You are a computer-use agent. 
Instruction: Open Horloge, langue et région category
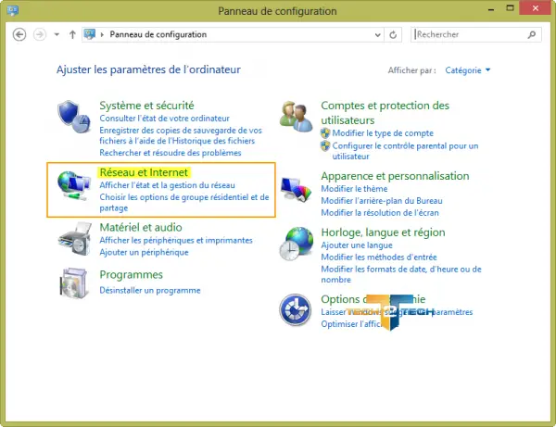(x=383, y=232)
